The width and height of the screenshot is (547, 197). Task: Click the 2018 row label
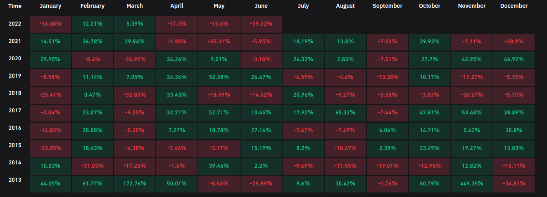click(x=14, y=93)
